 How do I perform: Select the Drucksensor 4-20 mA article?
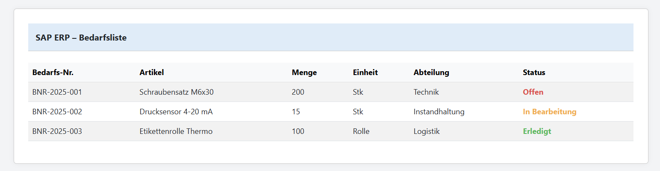pyautogui.click(x=176, y=112)
